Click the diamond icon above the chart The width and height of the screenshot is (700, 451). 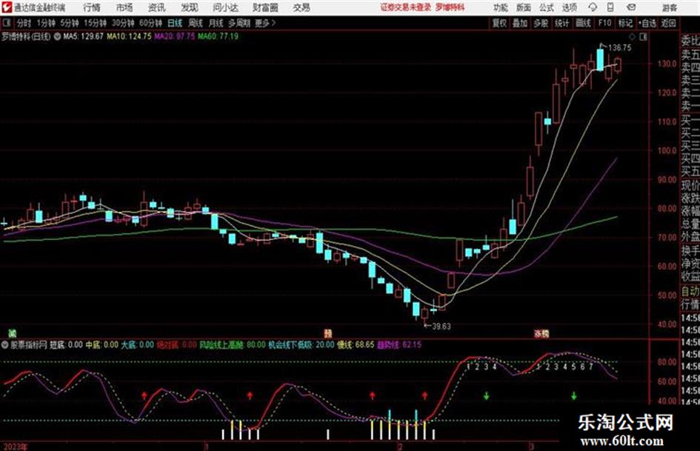pos(632,36)
